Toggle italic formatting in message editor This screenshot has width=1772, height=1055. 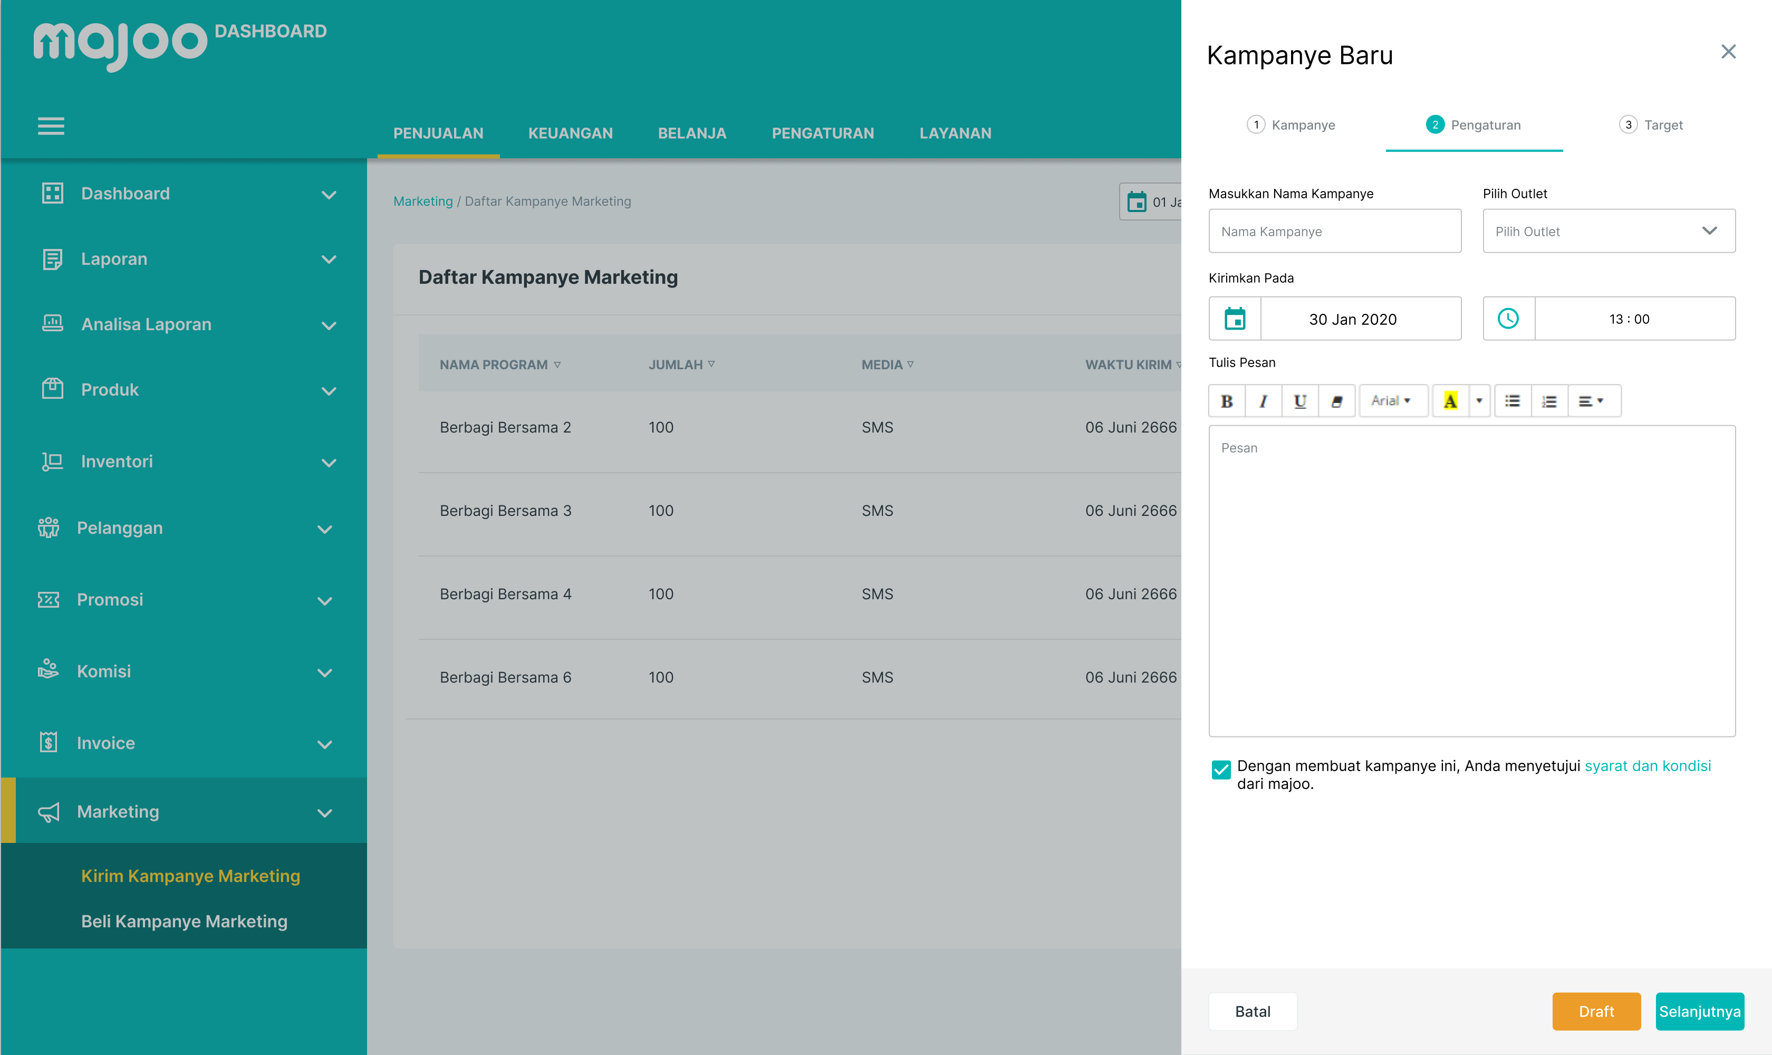(x=1264, y=401)
